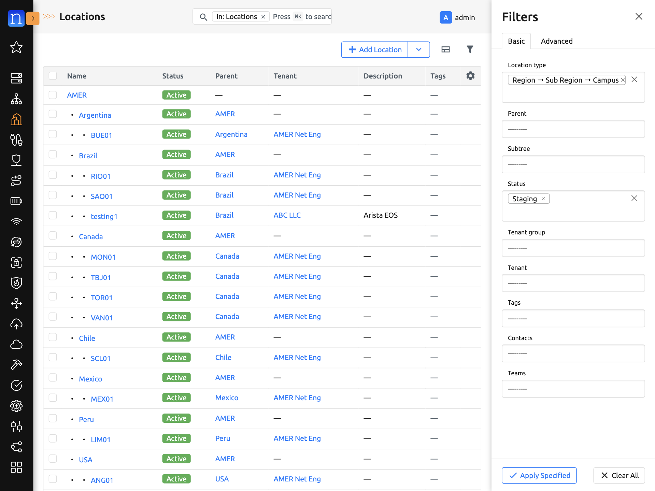Check the select-all checkbox in table header
655x491 pixels.
(53, 76)
